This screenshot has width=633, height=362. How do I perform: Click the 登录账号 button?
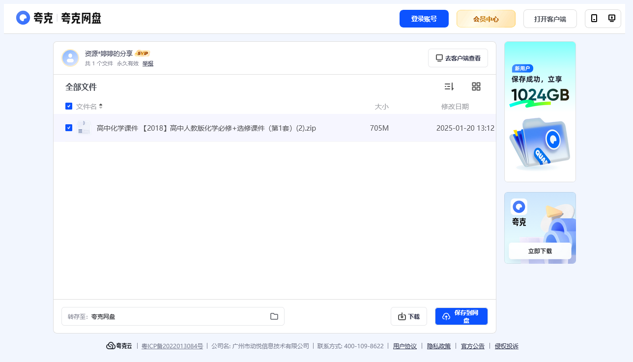424,19
